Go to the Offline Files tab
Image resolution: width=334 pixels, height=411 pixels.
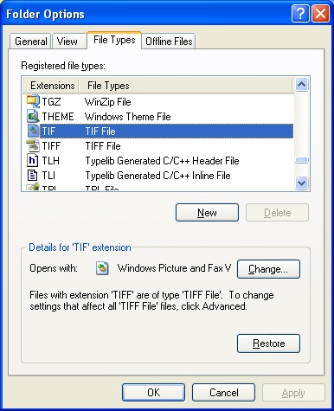coord(169,42)
